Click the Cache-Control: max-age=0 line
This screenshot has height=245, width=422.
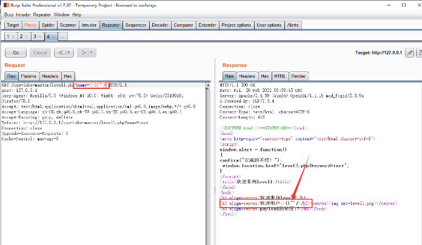coord(30,139)
